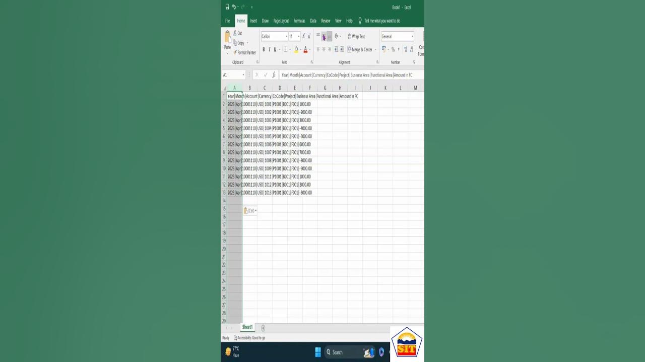Click the Paste icon in Clipboard

pyautogui.click(x=227, y=37)
